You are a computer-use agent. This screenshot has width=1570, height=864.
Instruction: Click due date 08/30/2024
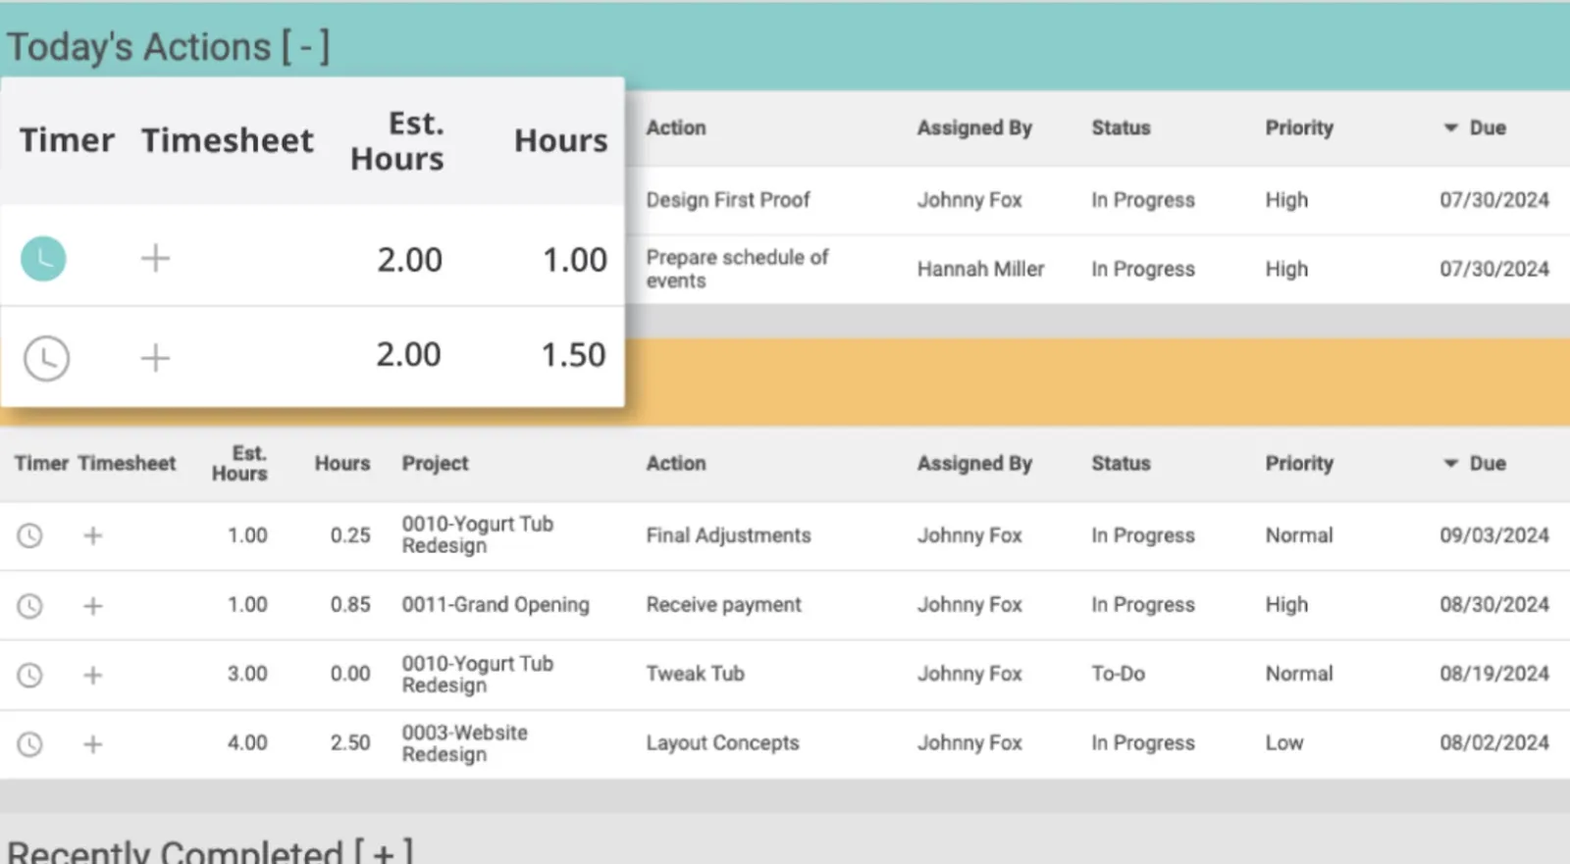click(x=1494, y=605)
